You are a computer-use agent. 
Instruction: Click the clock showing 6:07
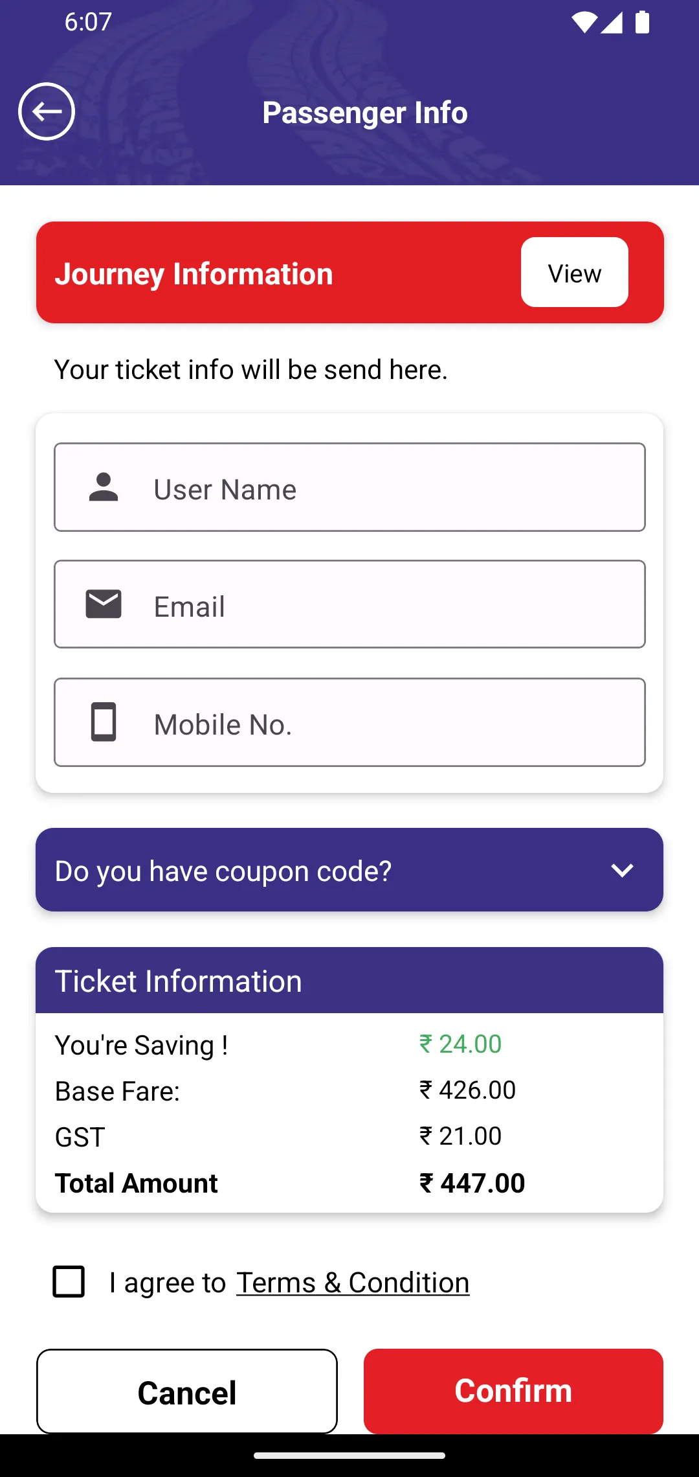(87, 21)
